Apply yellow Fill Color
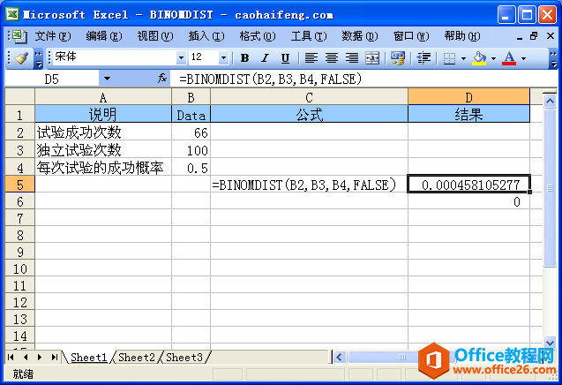Viewport: 562px width, 385px height. (479, 57)
